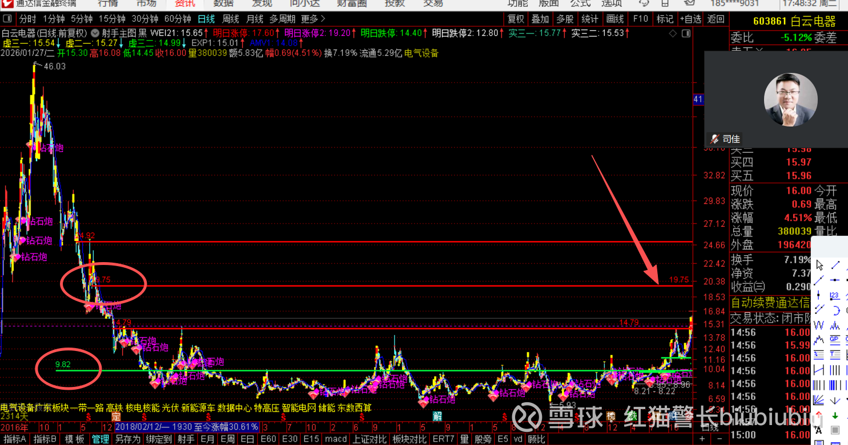Toggle the 画线 drawing tools button
Viewport: 848px width, 445px height.
pos(615,19)
